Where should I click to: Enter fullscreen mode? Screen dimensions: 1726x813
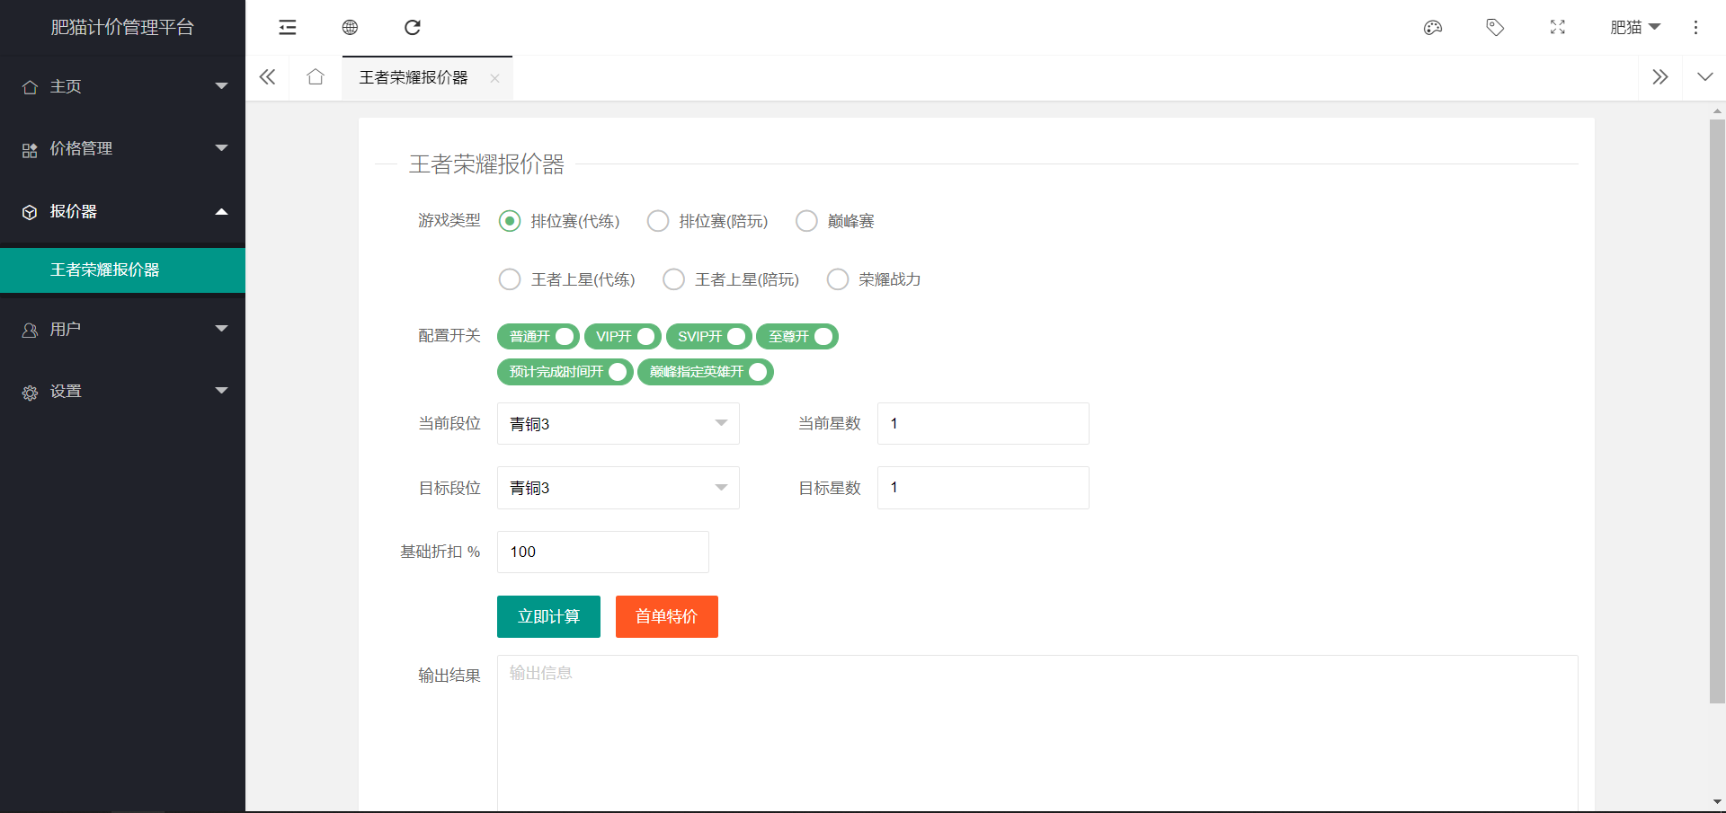1558,28
